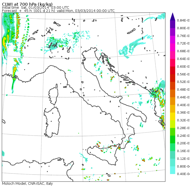Select the teal swatch between 0.12E-03 and 0.16E-03
Screen dimensions: 190x187
coord(173,155)
